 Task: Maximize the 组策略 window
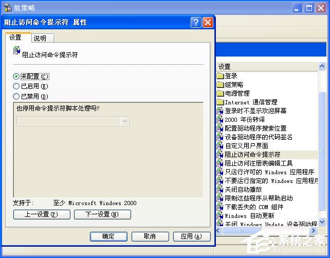309,8
